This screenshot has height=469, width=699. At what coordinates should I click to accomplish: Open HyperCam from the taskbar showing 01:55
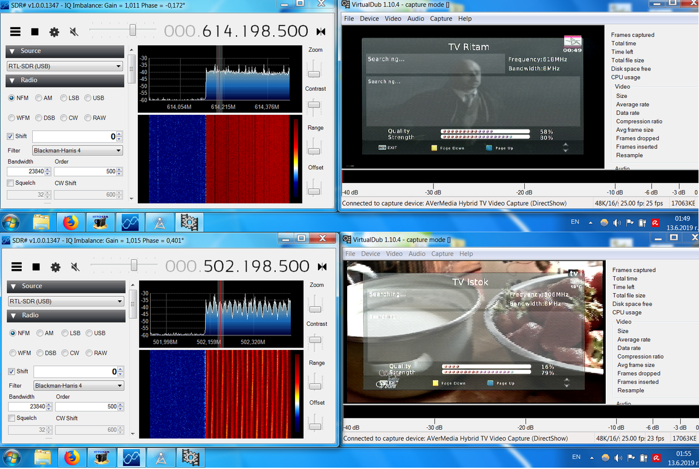(x=101, y=457)
